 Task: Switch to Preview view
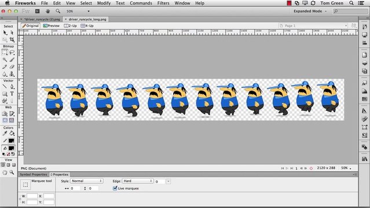pos(51,25)
